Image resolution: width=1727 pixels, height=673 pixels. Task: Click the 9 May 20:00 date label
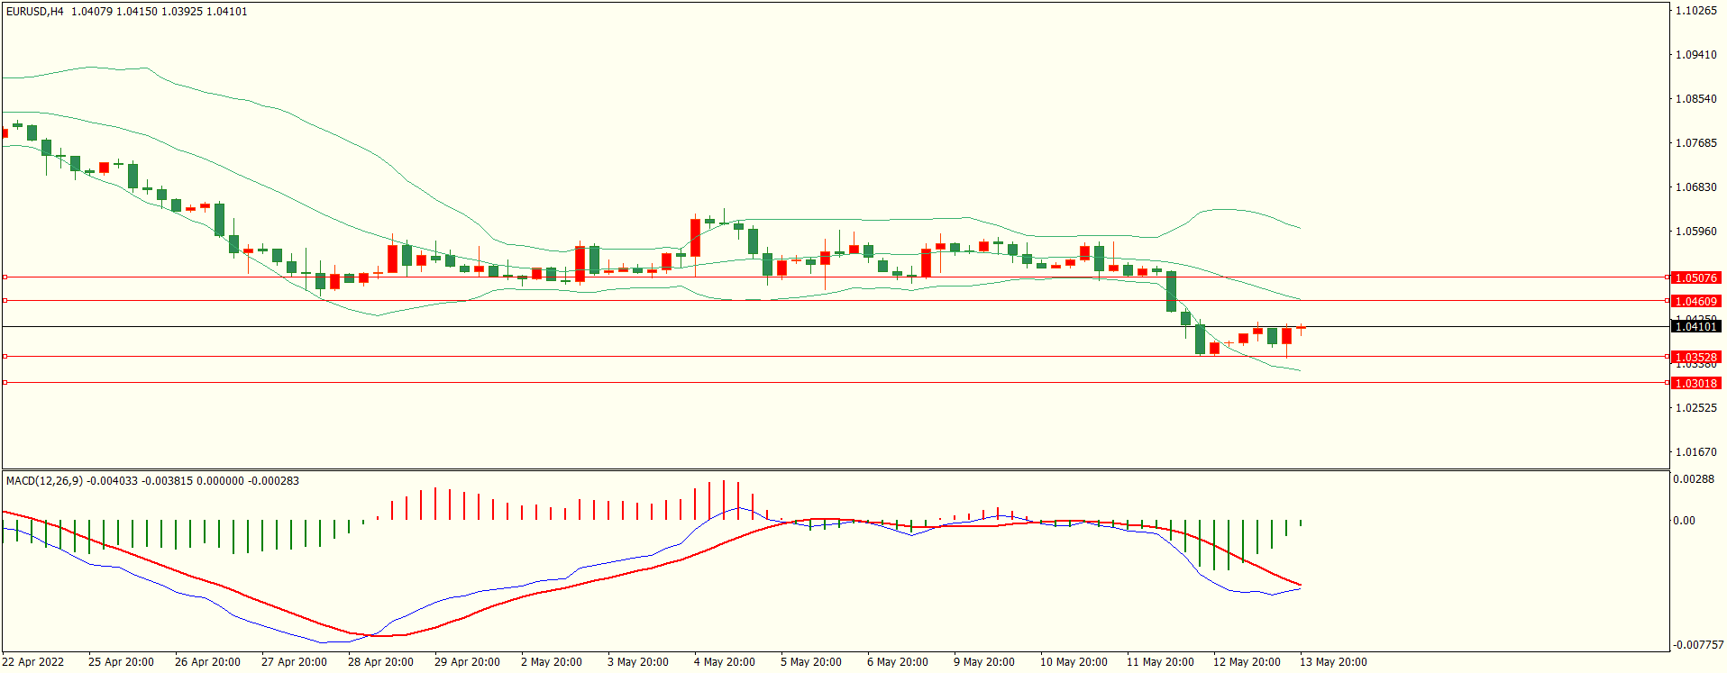[984, 662]
